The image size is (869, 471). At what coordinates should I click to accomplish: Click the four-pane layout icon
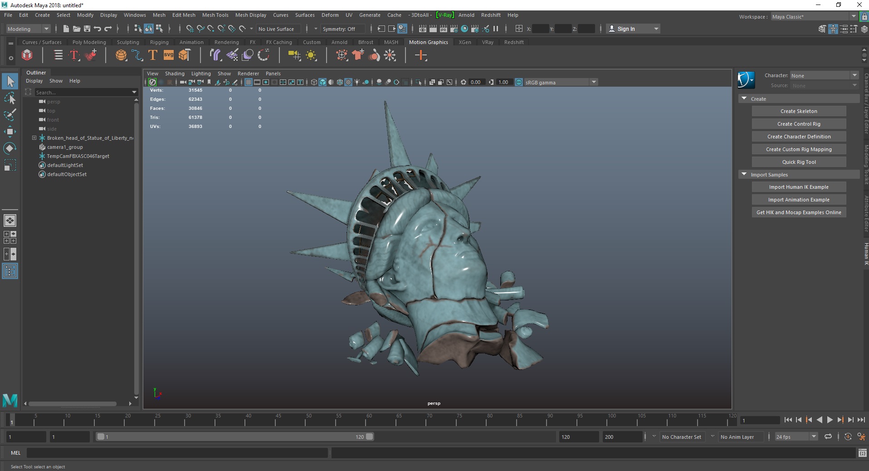point(10,237)
